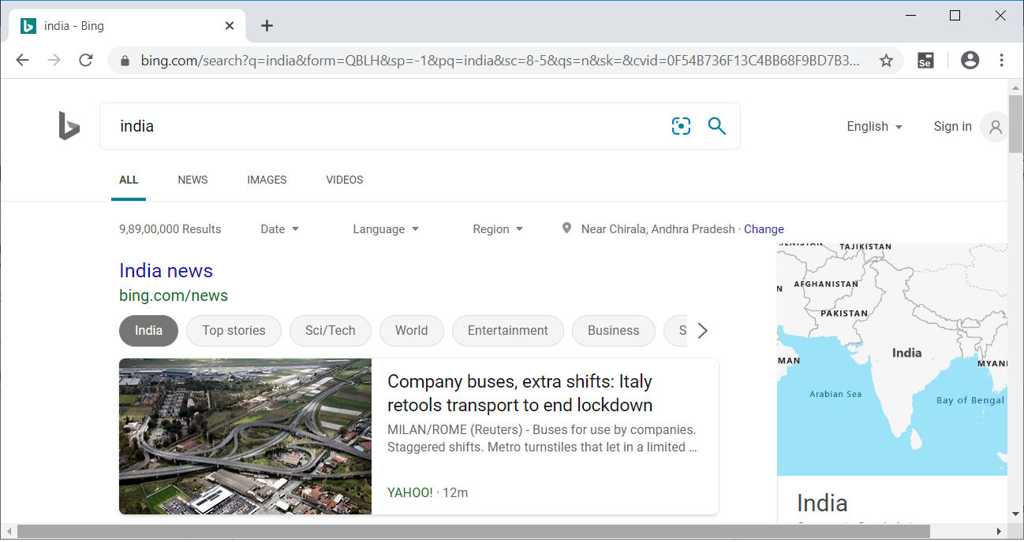Click the 9,89,00,000 Results text
Screen dimensions: 1024x542
click(x=170, y=229)
